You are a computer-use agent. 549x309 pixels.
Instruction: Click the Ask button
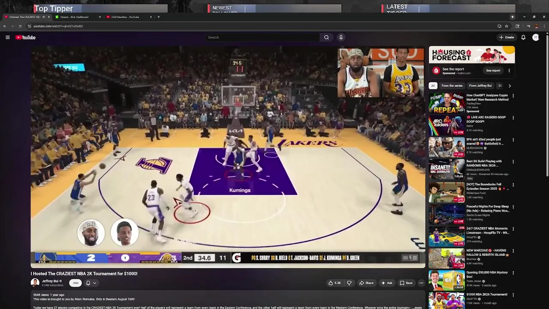pos(386,283)
